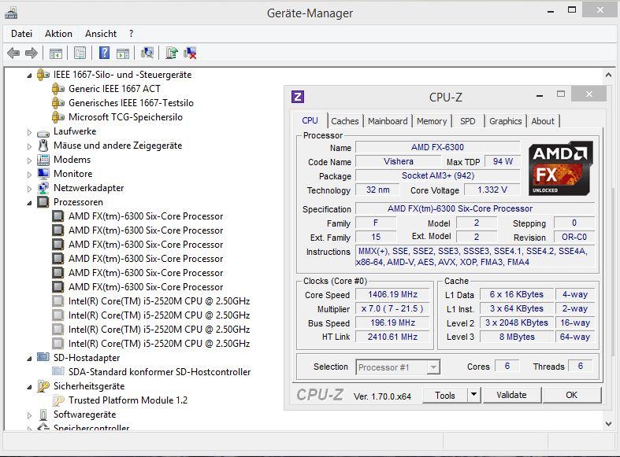Screen dimensions: 620x457
Task: Open the Properties toolbar icon
Action: click(x=80, y=53)
